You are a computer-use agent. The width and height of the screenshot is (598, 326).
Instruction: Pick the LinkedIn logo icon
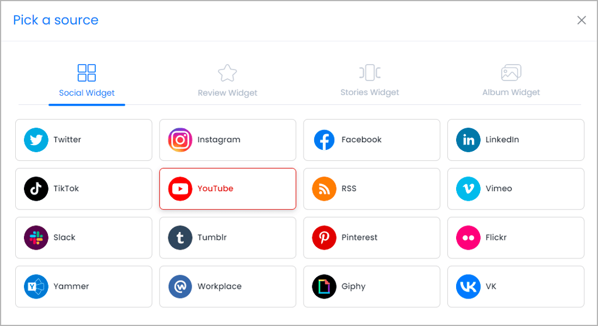[x=468, y=140]
